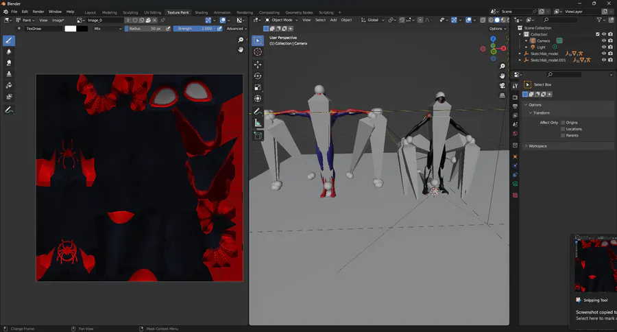Toggle the camera view icon in viewport

[502, 86]
